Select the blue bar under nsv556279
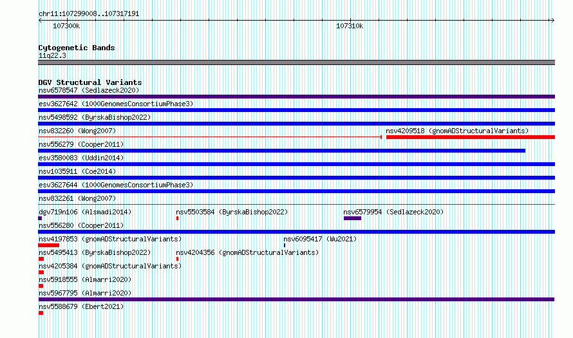This screenshot has height=338, width=573. (x=282, y=151)
